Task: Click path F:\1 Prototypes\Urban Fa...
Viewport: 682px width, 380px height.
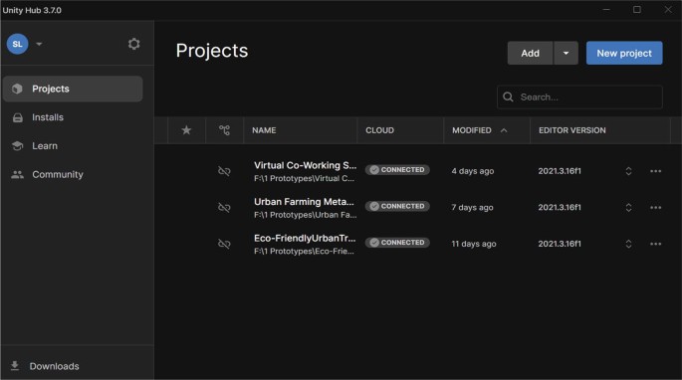Action: [306, 215]
